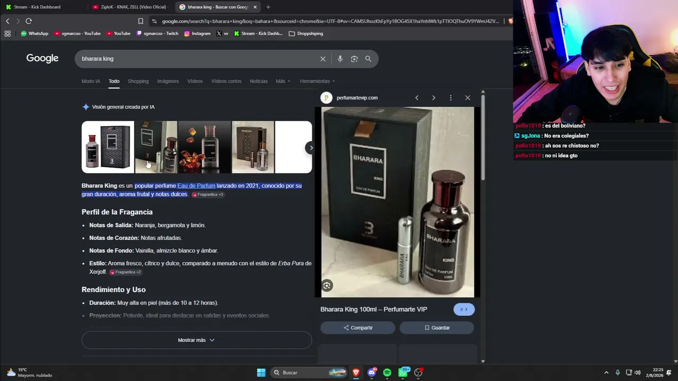The height and width of the screenshot is (381, 678).
Task: Switch to the ZipIoK - KNAK, ZELL video tab
Action: pos(129,7)
